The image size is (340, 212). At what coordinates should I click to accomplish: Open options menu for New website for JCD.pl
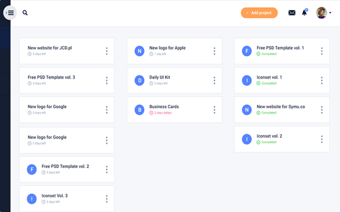tap(107, 51)
